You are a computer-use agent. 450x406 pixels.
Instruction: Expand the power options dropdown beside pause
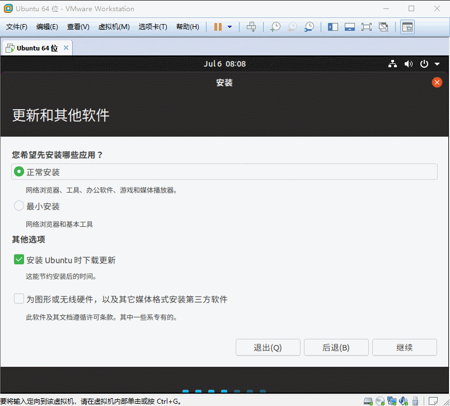pyautogui.click(x=229, y=27)
